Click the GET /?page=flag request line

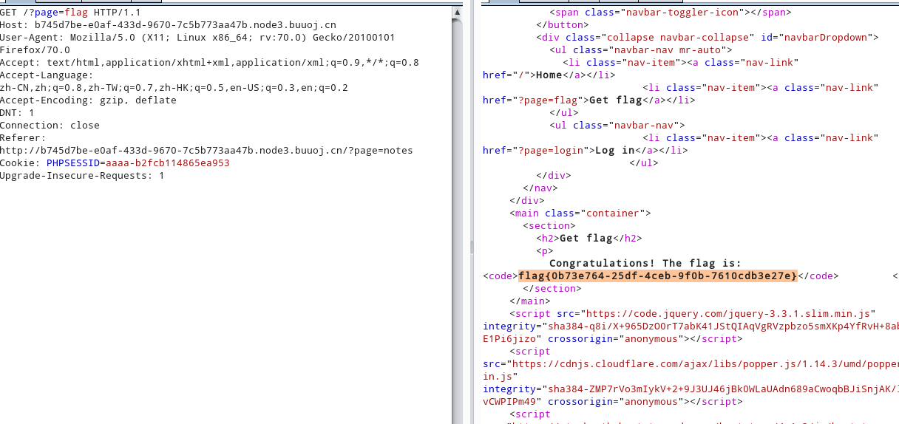(70, 13)
